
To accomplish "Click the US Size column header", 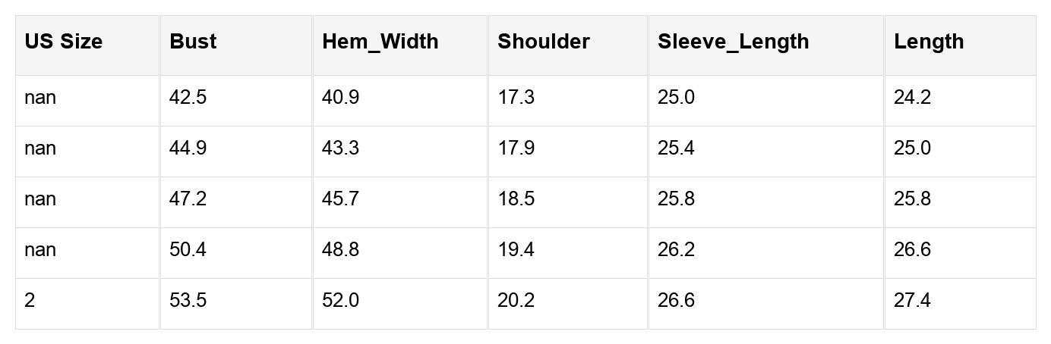I will point(63,42).
